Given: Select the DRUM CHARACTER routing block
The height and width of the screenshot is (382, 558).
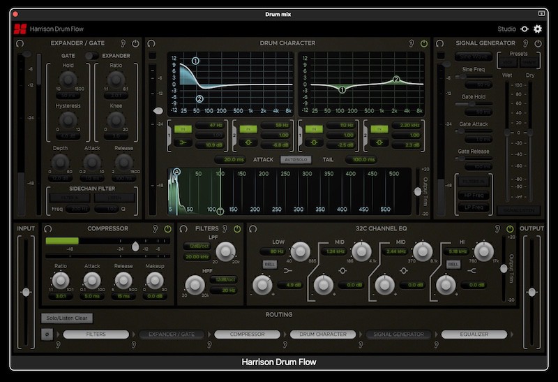Looking at the screenshot, I should pyautogui.click(x=323, y=335).
